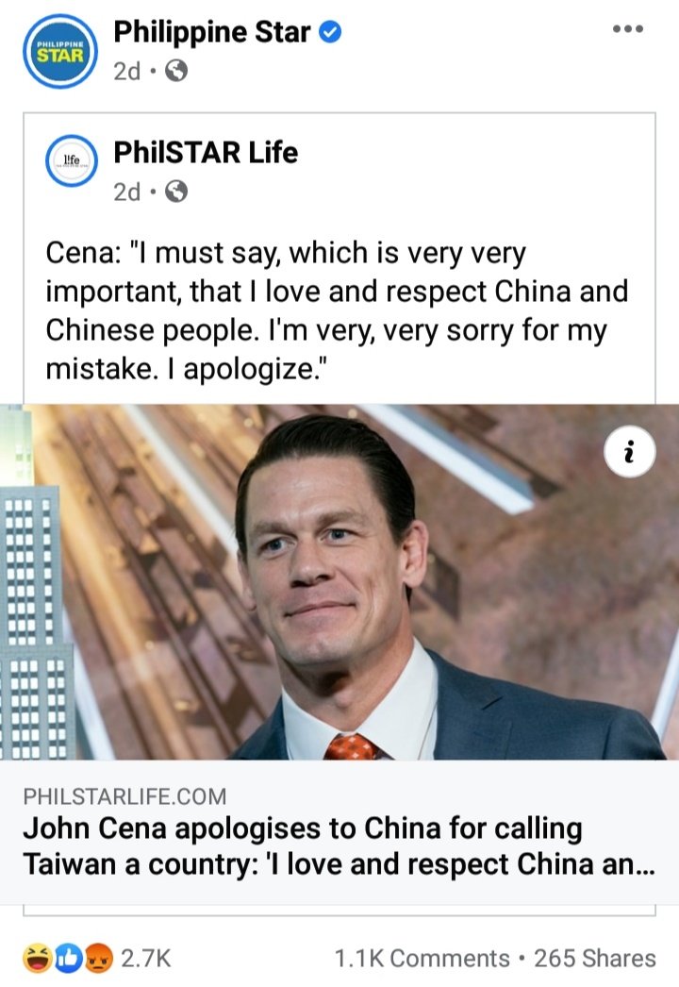
Task: Click the PhilSTAR Life profile avatar
Action: click(71, 161)
